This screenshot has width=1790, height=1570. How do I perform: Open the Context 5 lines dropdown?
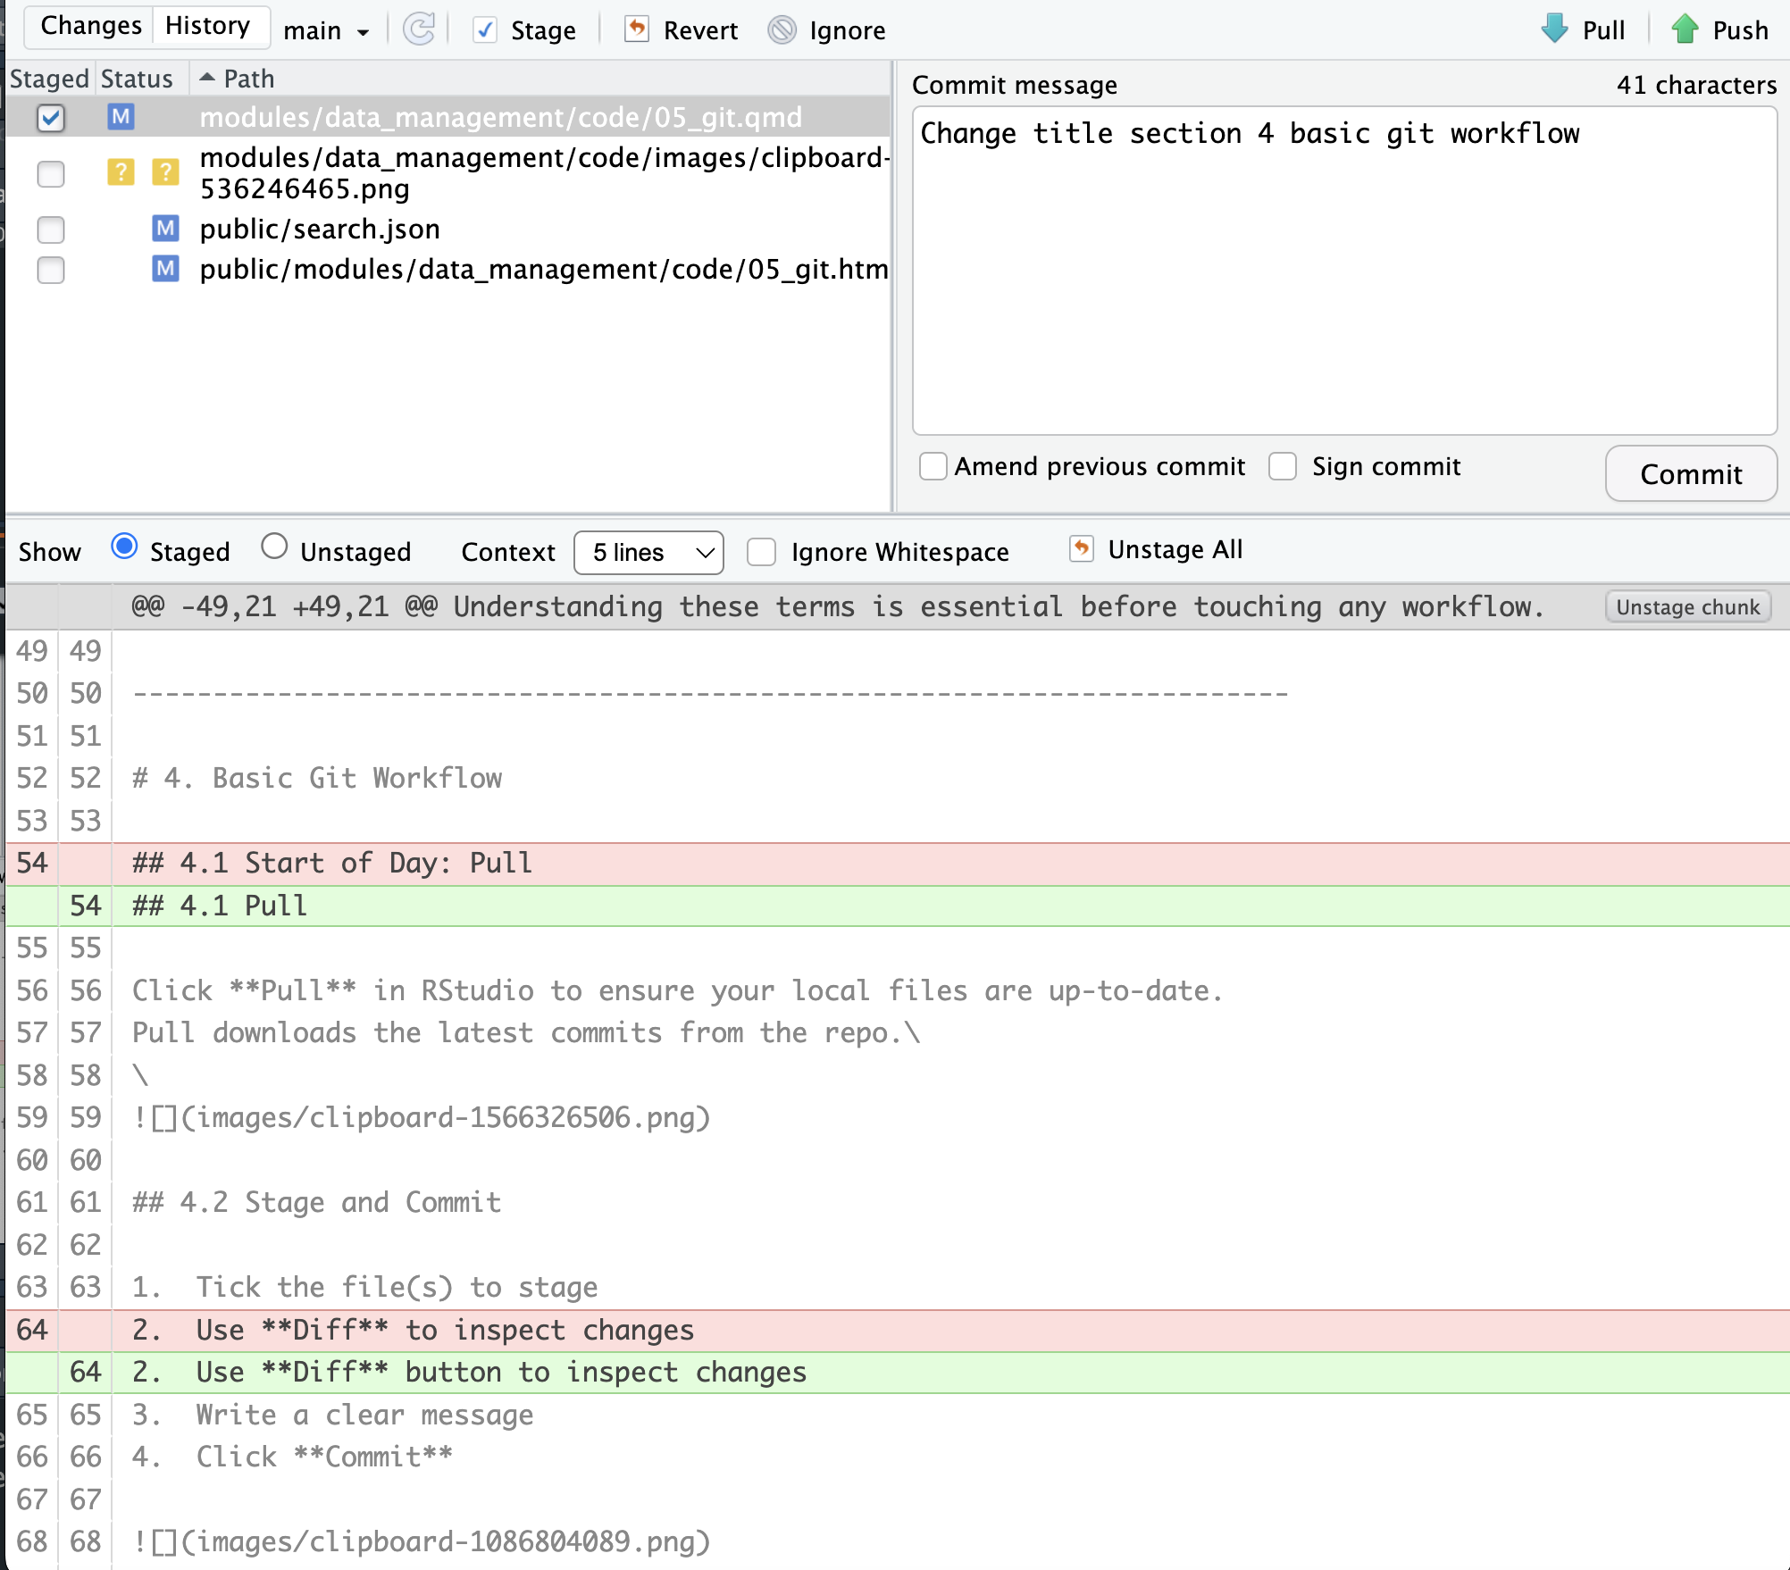(x=648, y=552)
